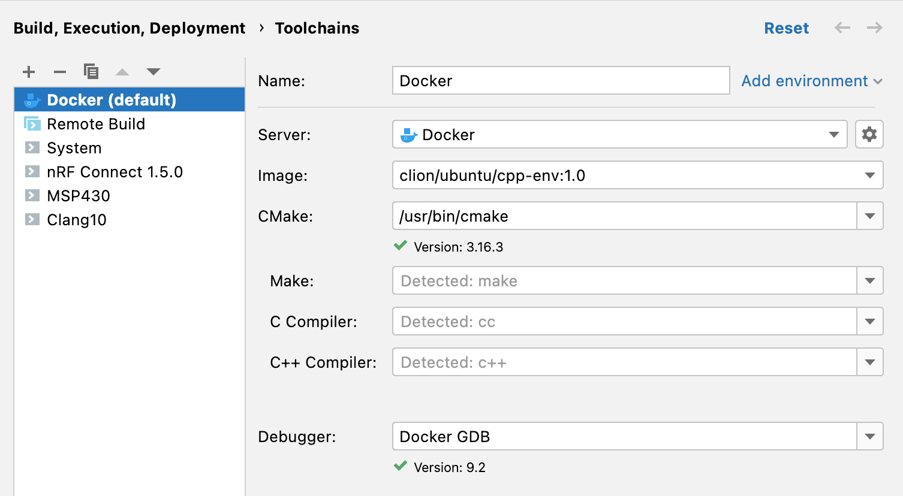Open the Debugger selection dropdown
Image resolution: width=903 pixels, height=496 pixels.
coord(869,436)
